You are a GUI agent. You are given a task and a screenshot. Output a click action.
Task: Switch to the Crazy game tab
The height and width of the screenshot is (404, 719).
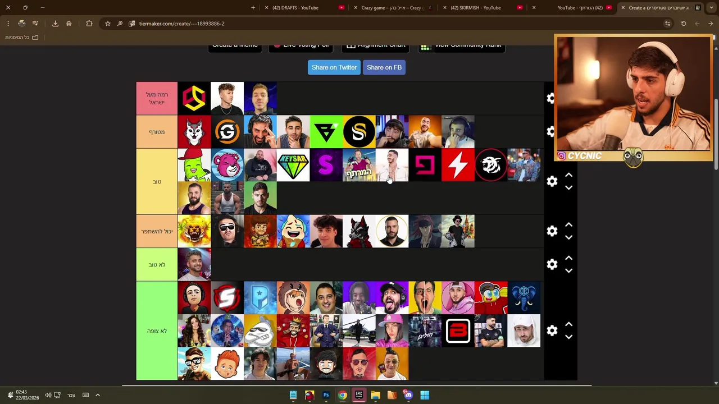(393, 8)
